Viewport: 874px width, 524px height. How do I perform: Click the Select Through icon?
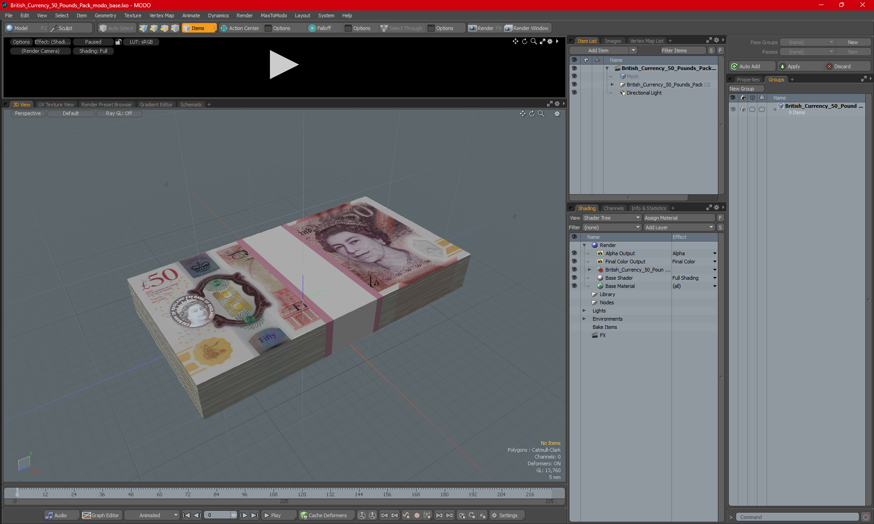tap(384, 28)
